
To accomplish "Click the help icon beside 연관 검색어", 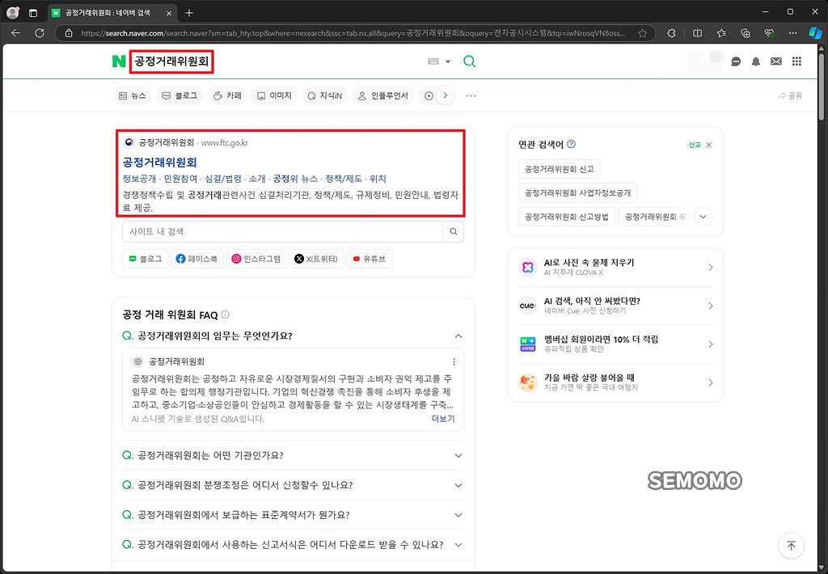I will [571, 144].
